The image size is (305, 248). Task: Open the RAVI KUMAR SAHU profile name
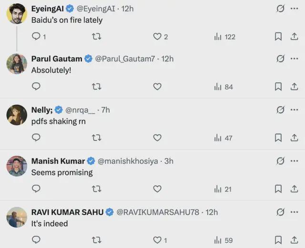click(x=67, y=212)
